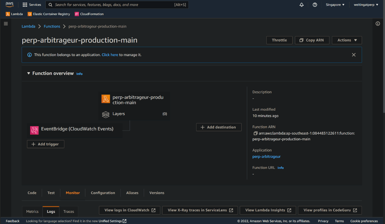Click the Add destination button
The height and width of the screenshot is (224, 385).
pos(219,127)
